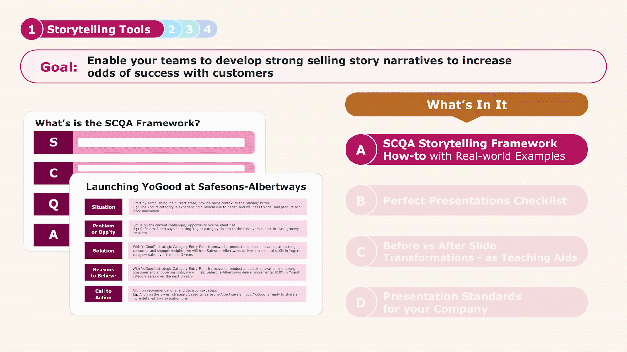Switch to step 3 tab
Viewport: 627px width, 352px height.
coord(189,29)
